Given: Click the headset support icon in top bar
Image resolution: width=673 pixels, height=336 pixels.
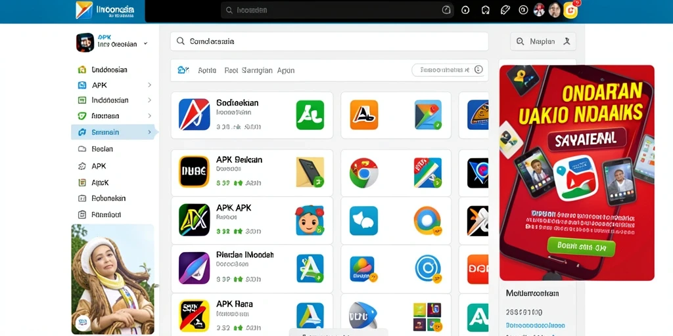Looking at the screenshot, I should click(486, 10).
